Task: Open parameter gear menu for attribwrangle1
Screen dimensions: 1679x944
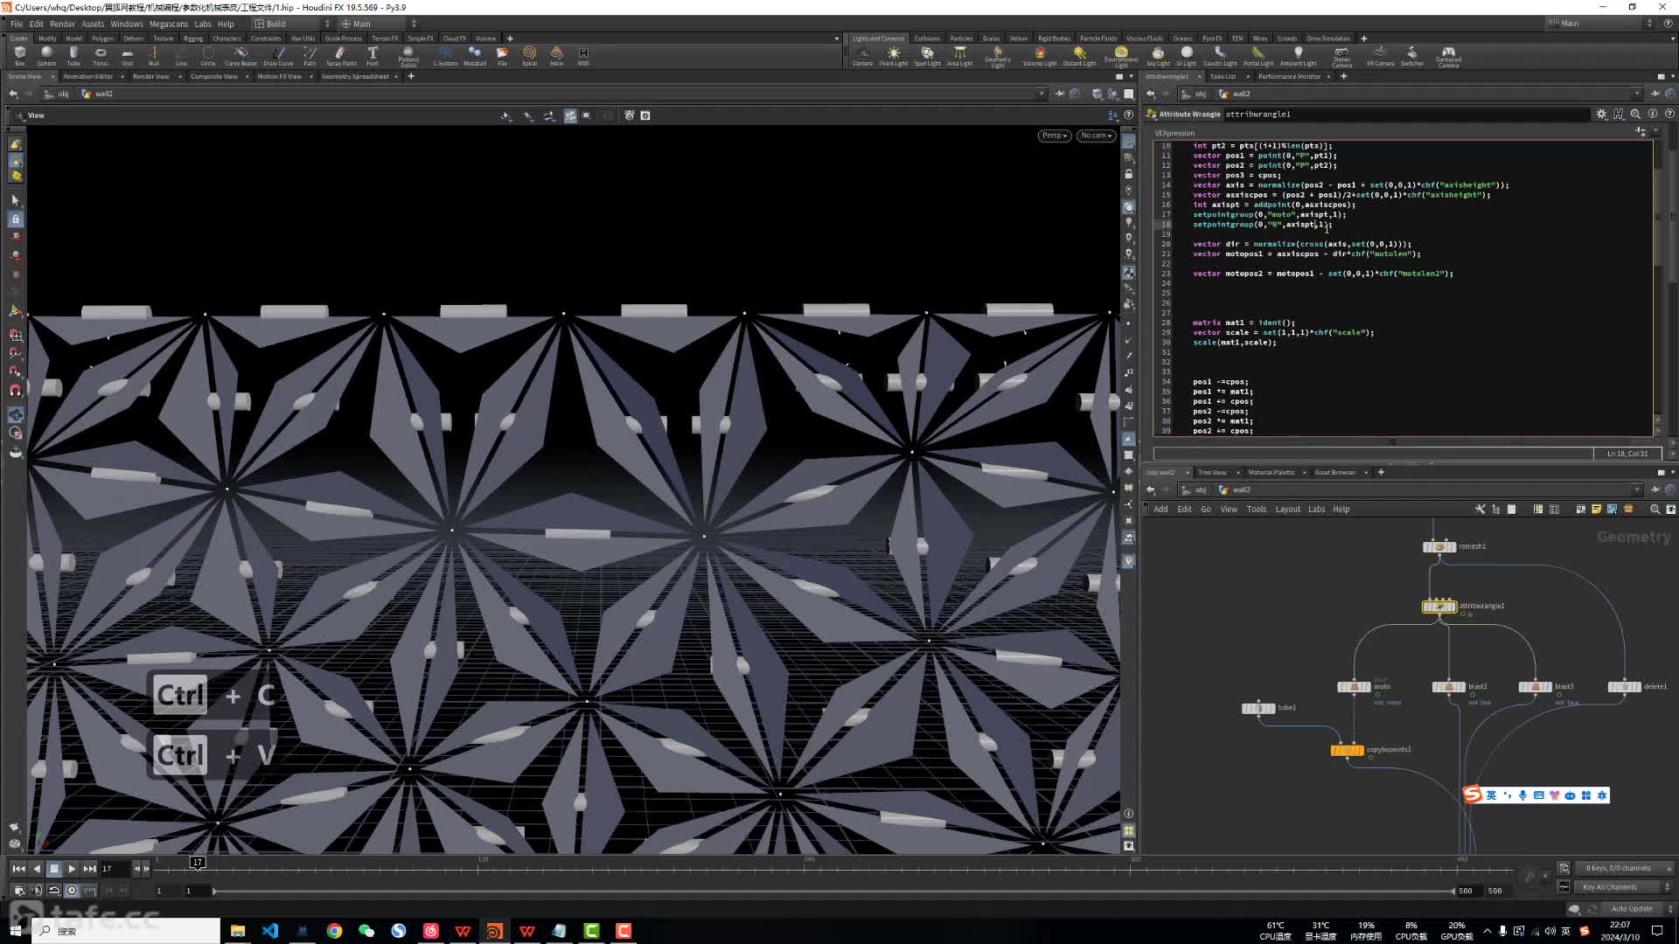Action: [x=1601, y=114]
